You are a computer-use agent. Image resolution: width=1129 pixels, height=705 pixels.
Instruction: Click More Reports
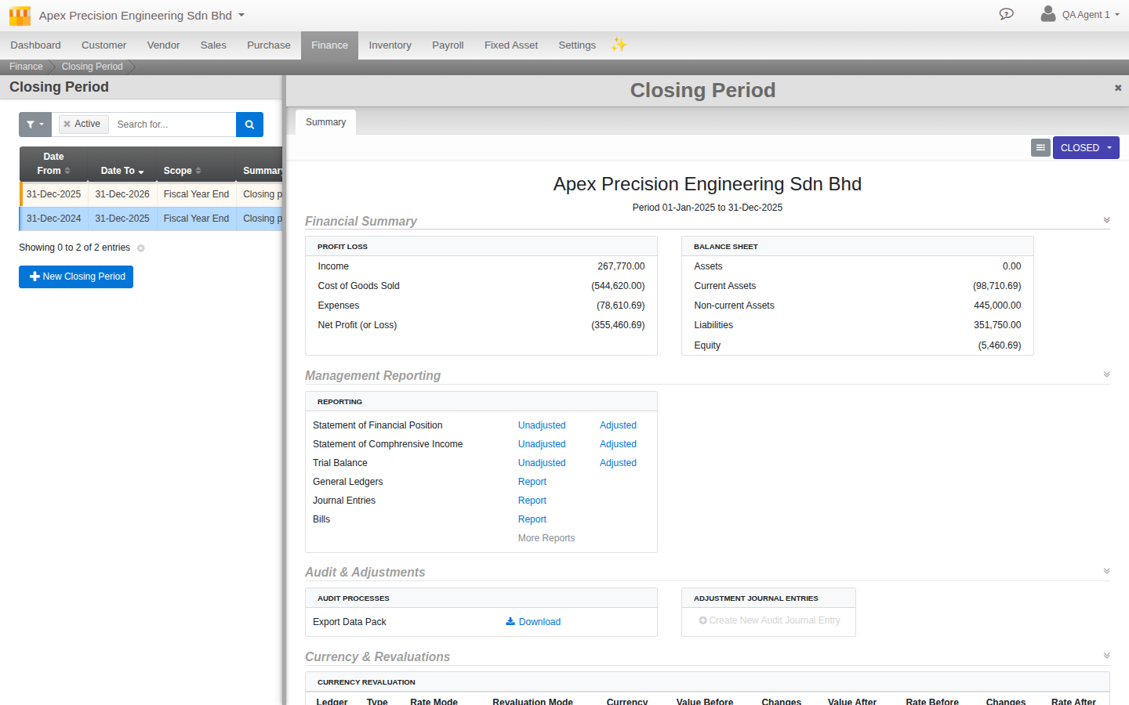tap(546, 538)
